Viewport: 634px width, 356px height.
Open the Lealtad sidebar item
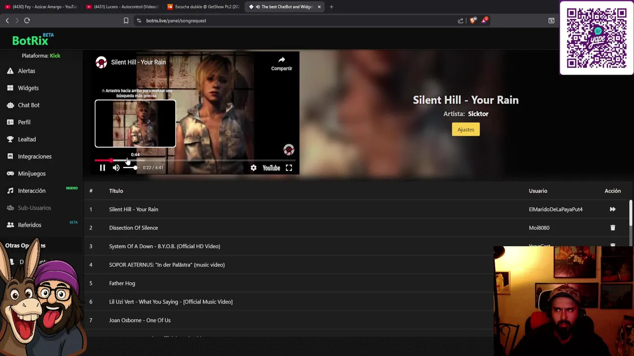pyautogui.click(x=27, y=139)
